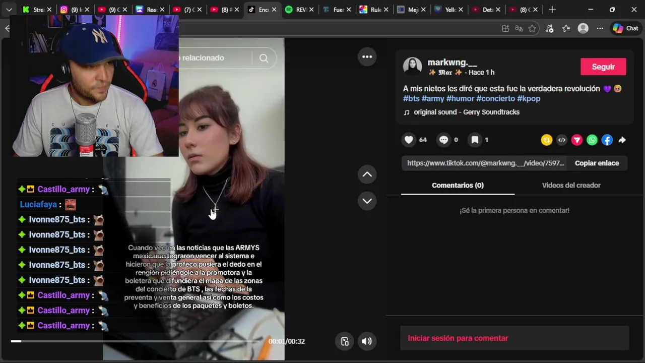The height and width of the screenshot is (363, 645).
Task: Select the Comentarios (0) tab
Action: pos(458,185)
